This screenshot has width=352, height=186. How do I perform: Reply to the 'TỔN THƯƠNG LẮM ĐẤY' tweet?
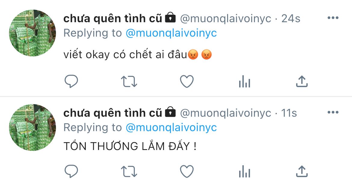pyautogui.click(x=71, y=171)
